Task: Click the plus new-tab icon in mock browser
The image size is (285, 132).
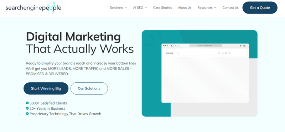Action: 241,46
